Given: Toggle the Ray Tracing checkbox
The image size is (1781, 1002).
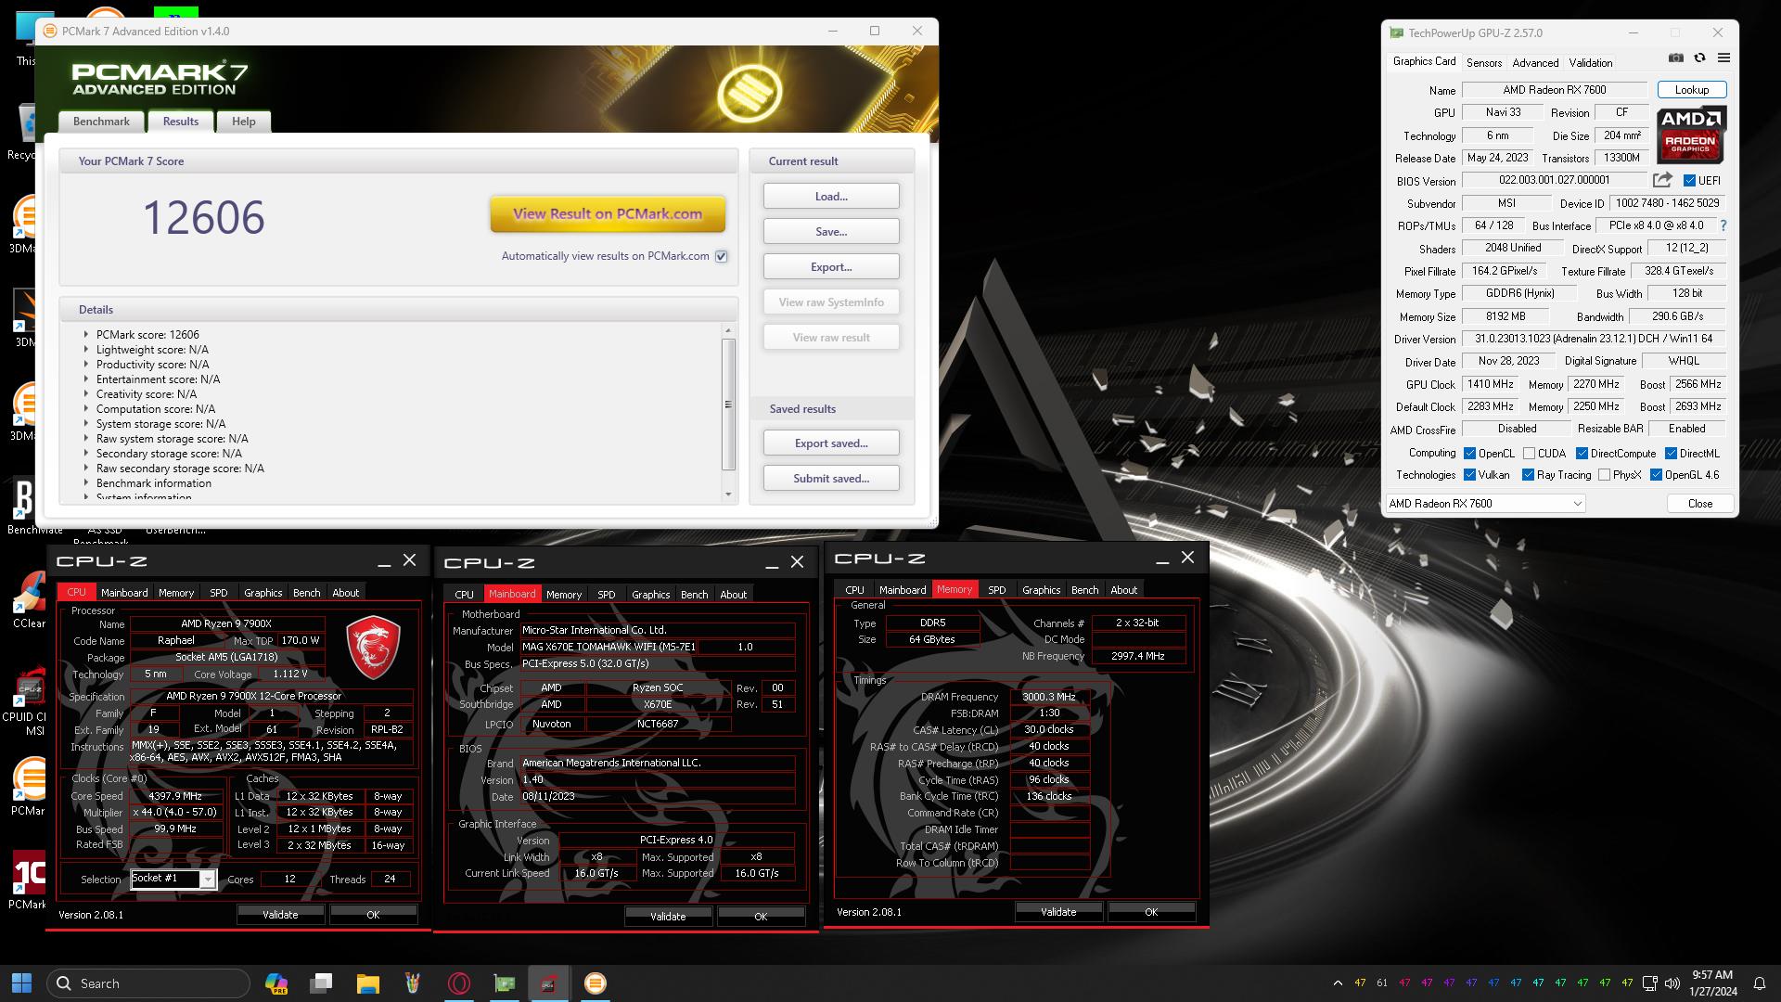Looking at the screenshot, I should [1528, 475].
